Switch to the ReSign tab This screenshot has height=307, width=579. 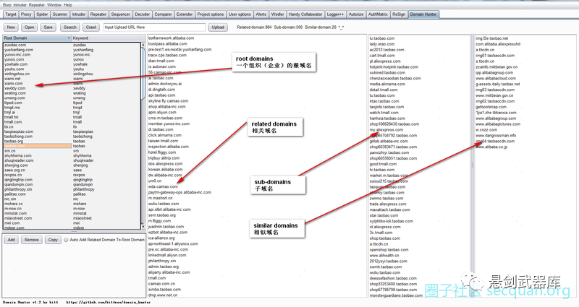[399, 14]
